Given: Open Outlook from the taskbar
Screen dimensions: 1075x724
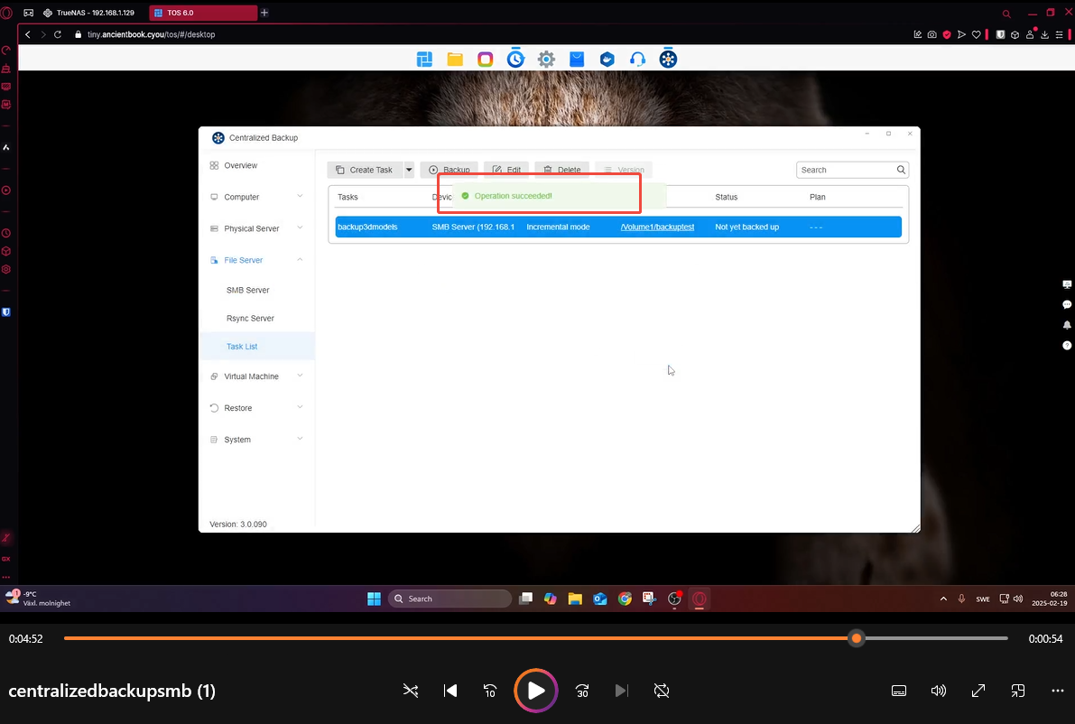Looking at the screenshot, I should coord(600,599).
